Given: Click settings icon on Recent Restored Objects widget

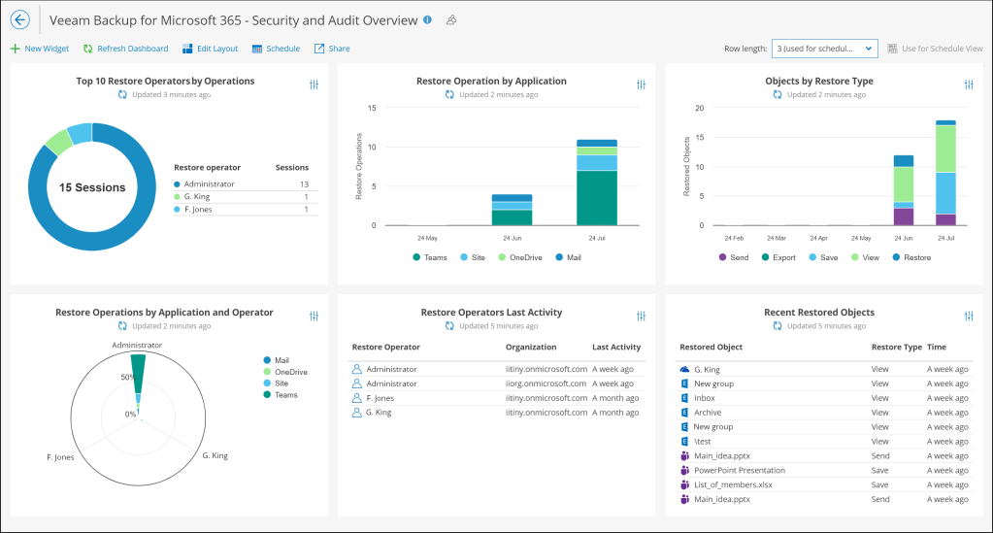Looking at the screenshot, I should point(968,316).
